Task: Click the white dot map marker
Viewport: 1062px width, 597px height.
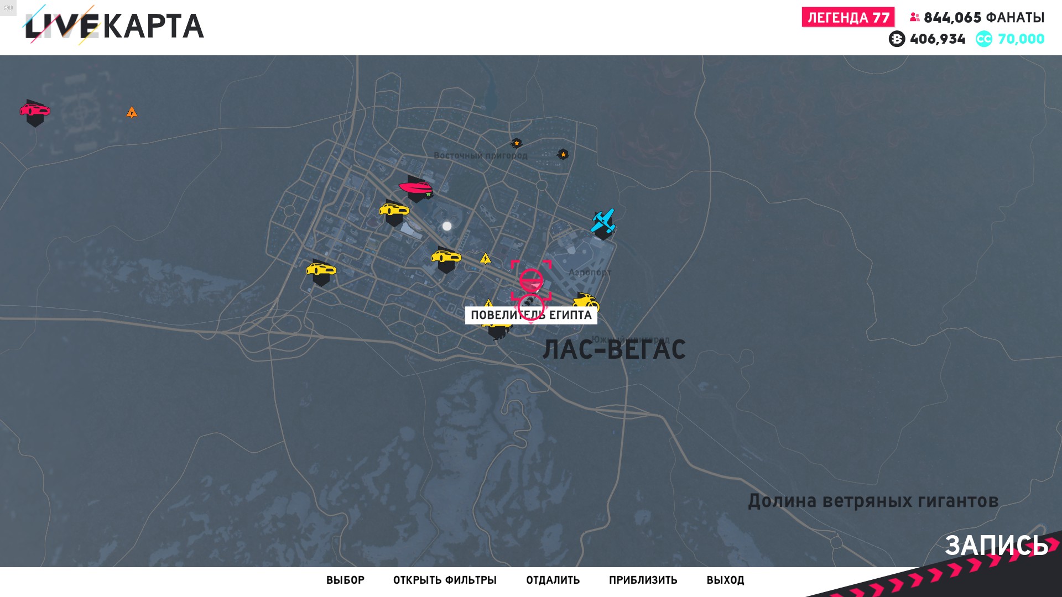Action: tap(447, 226)
